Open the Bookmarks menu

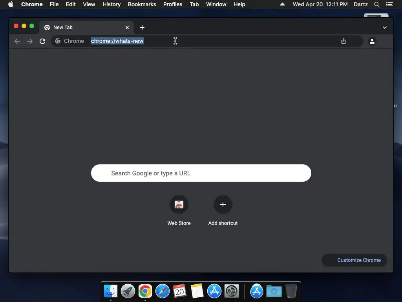pyautogui.click(x=142, y=4)
